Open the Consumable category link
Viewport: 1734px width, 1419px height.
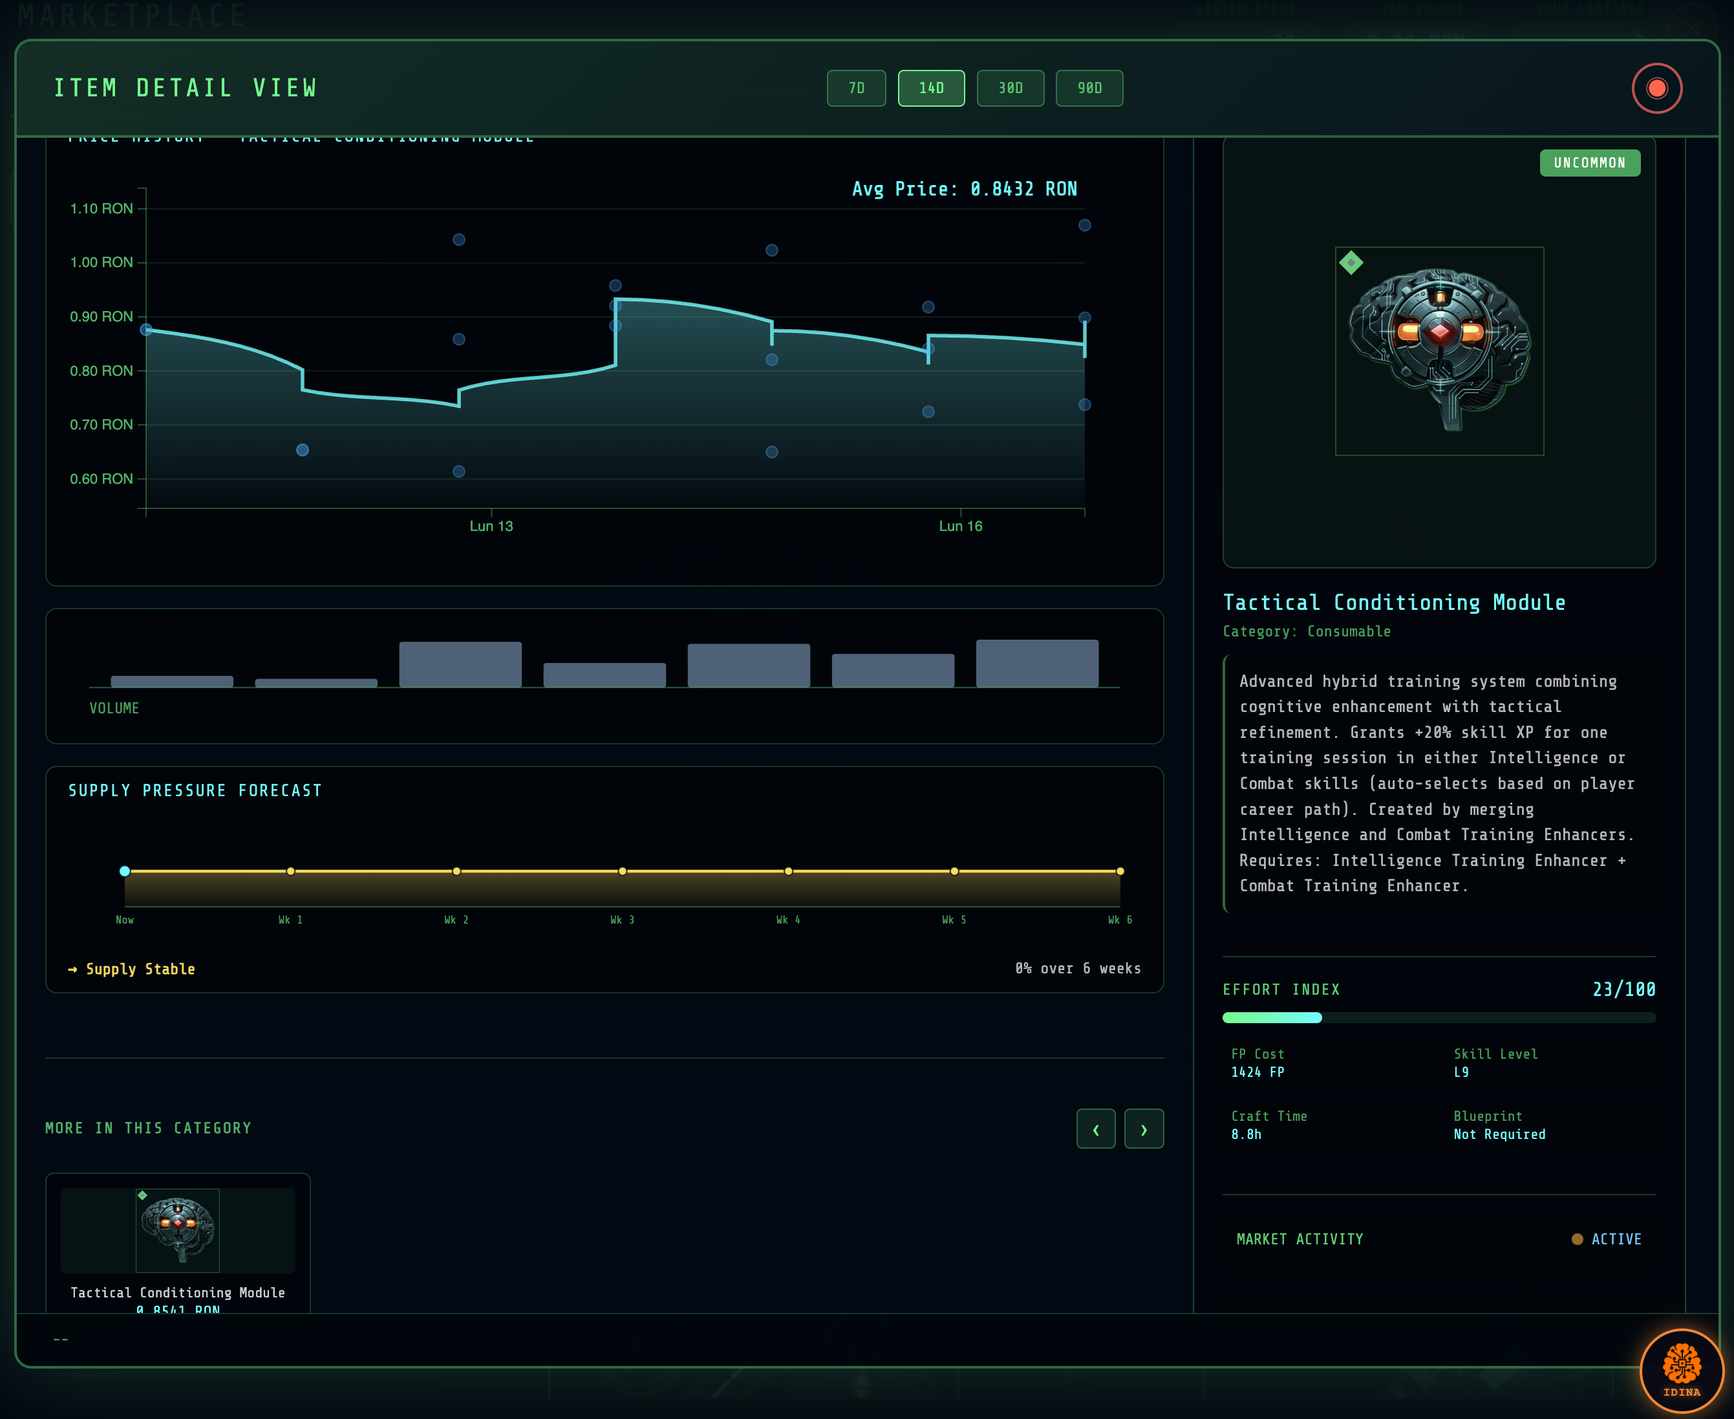(1348, 631)
